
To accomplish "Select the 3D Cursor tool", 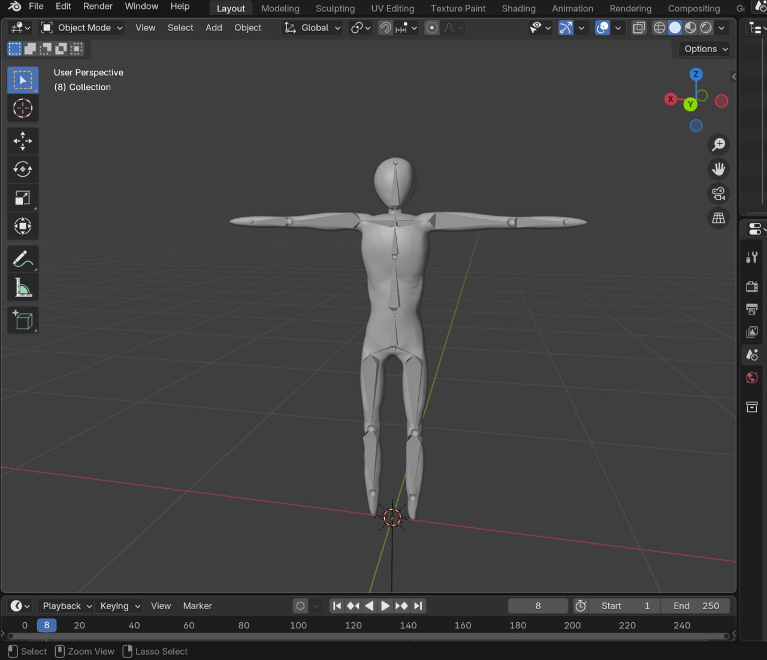I will (x=23, y=108).
